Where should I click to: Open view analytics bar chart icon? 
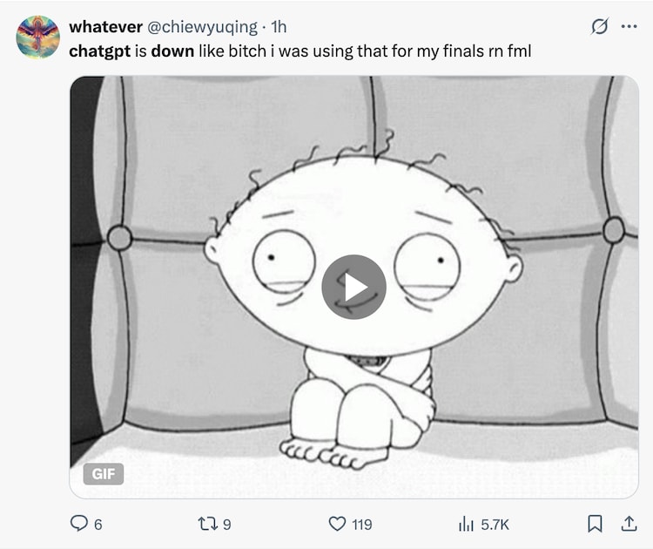pyautogui.click(x=466, y=524)
